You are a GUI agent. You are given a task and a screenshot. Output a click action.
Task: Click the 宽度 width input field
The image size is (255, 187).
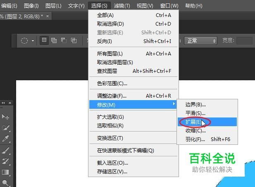click(x=244, y=41)
